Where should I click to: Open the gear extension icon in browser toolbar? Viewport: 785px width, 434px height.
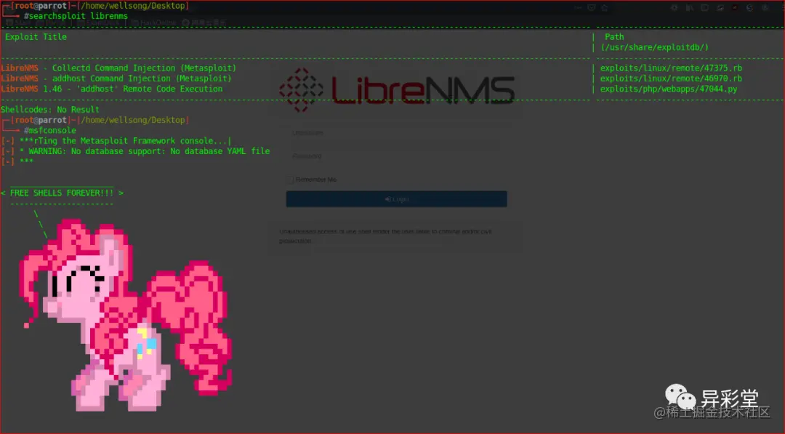(x=675, y=7)
